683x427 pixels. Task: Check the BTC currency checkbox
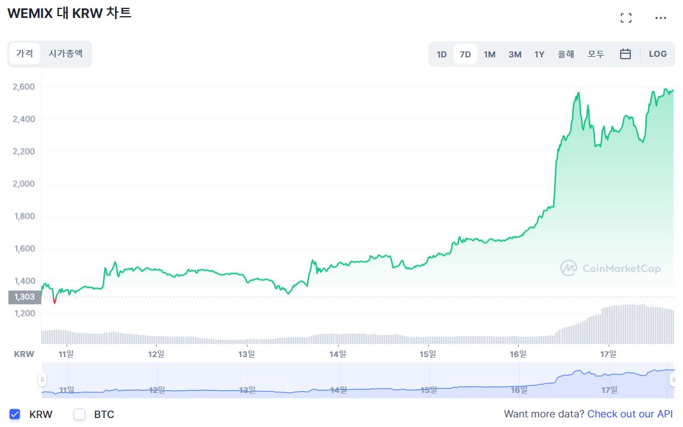[79, 414]
